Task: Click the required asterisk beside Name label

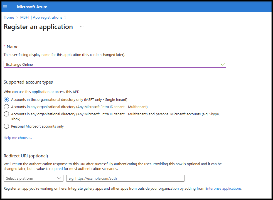Action: [4, 47]
